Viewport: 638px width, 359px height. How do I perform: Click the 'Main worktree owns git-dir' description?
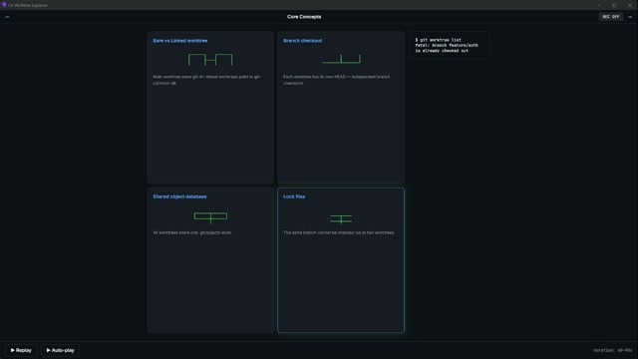click(206, 80)
